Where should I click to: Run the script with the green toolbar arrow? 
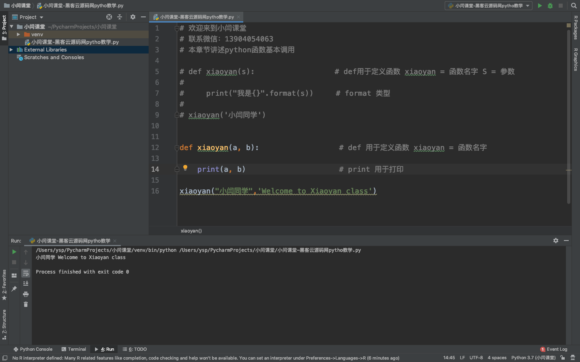point(540,6)
